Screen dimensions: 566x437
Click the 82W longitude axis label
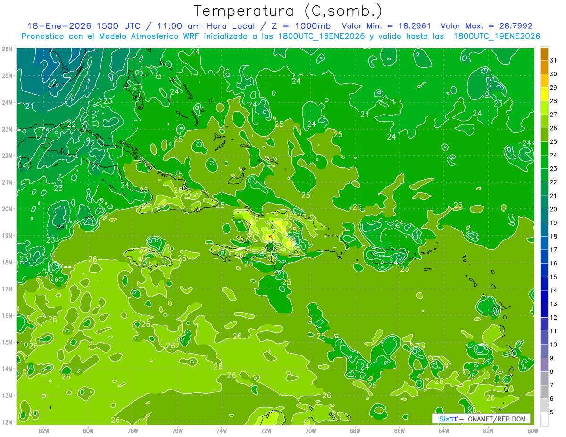pos(44,430)
